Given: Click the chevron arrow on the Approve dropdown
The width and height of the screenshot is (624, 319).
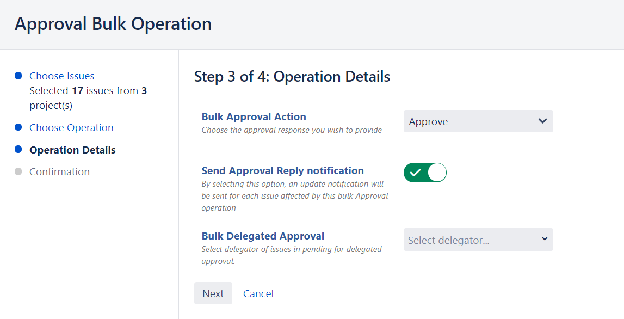Looking at the screenshot, I should coord(542,121).
